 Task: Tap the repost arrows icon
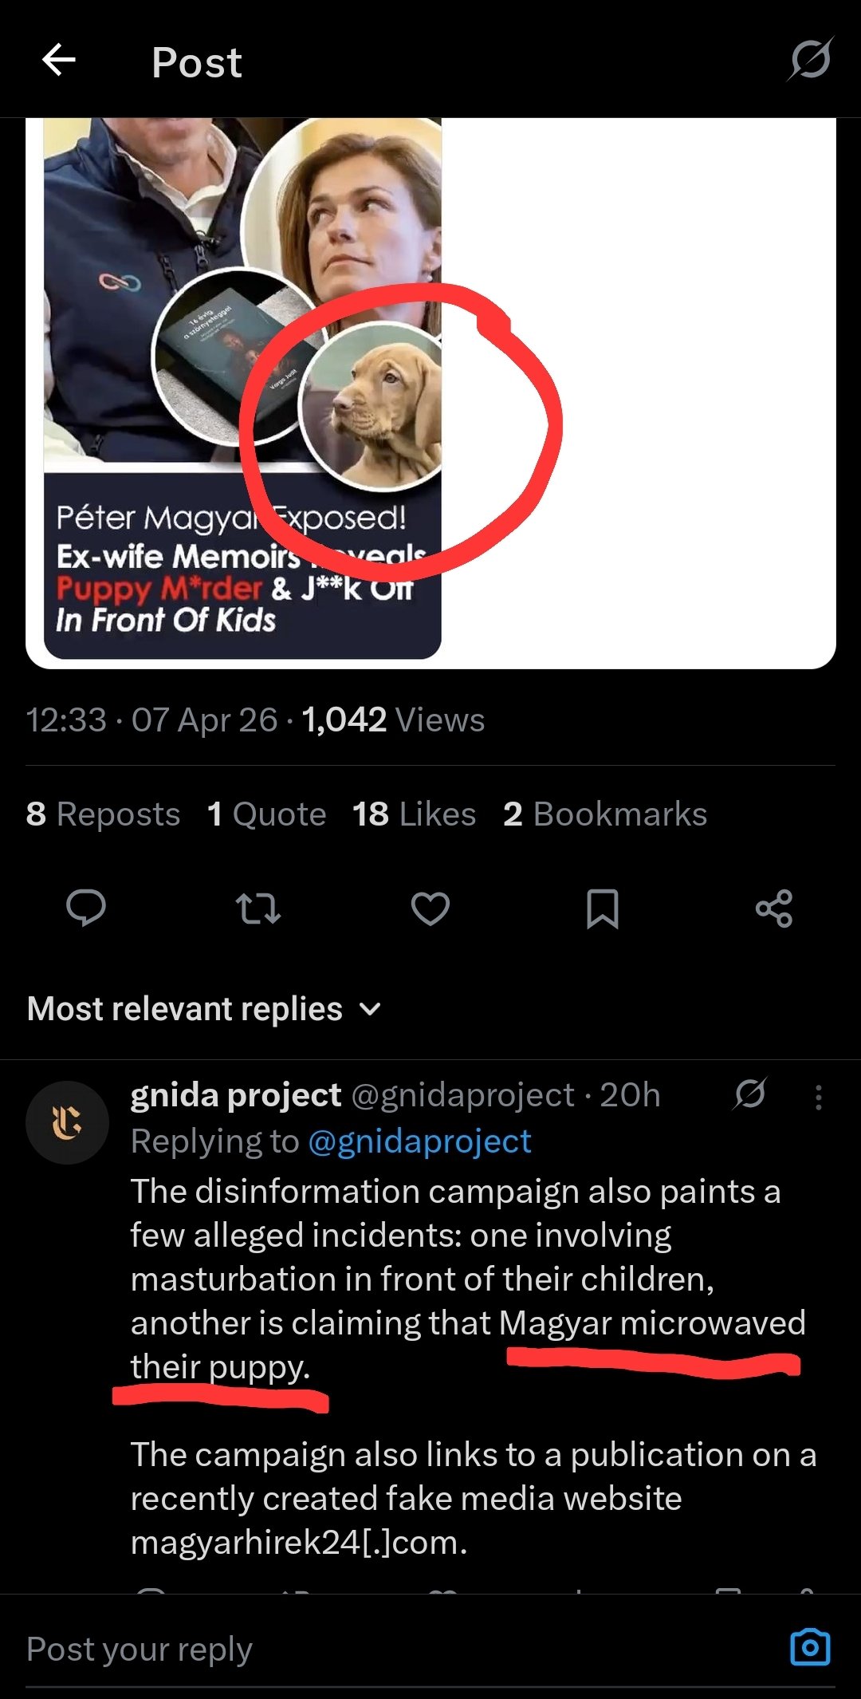(x=258, y=908)
